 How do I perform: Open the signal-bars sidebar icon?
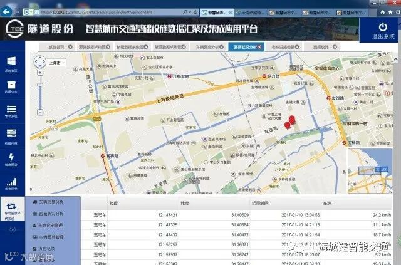[11, 182]
